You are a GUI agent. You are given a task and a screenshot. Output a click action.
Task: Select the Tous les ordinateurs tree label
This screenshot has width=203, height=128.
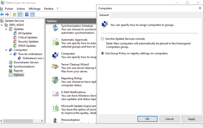[x=30, y=54]
